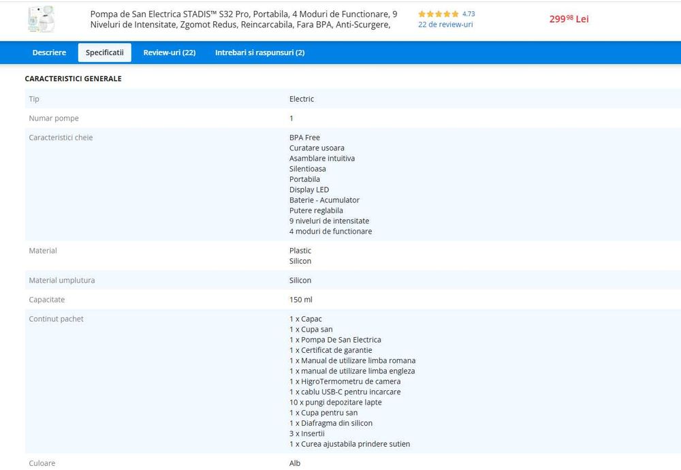Select the Specificatii tab
Image resolution: width=681 pixels, height=470 pixels.
point(105,52)
